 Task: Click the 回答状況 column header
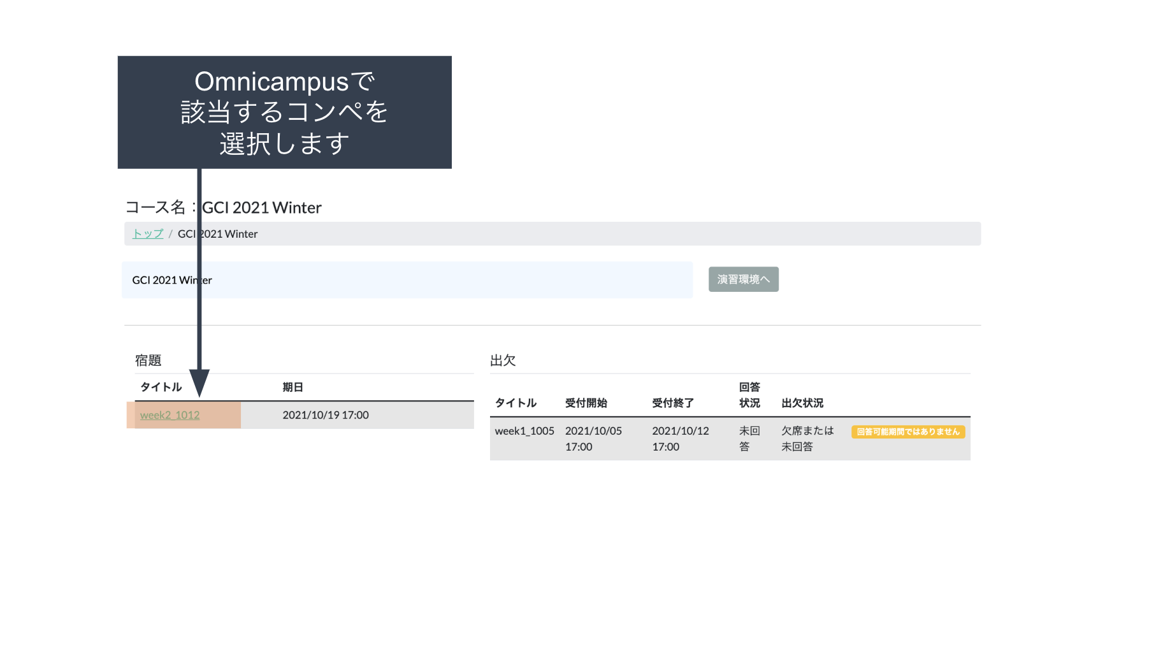pos(749,395)
